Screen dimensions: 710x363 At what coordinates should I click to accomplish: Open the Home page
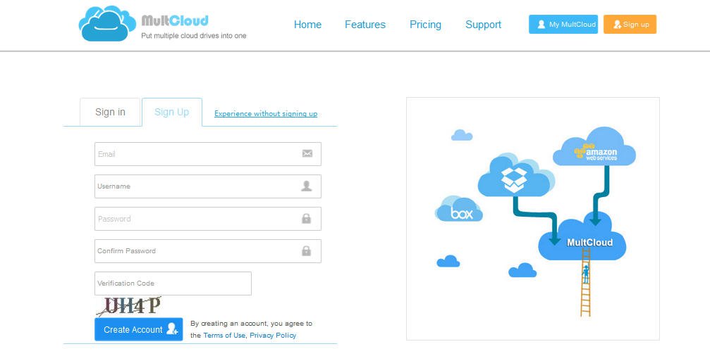[307, 25]
